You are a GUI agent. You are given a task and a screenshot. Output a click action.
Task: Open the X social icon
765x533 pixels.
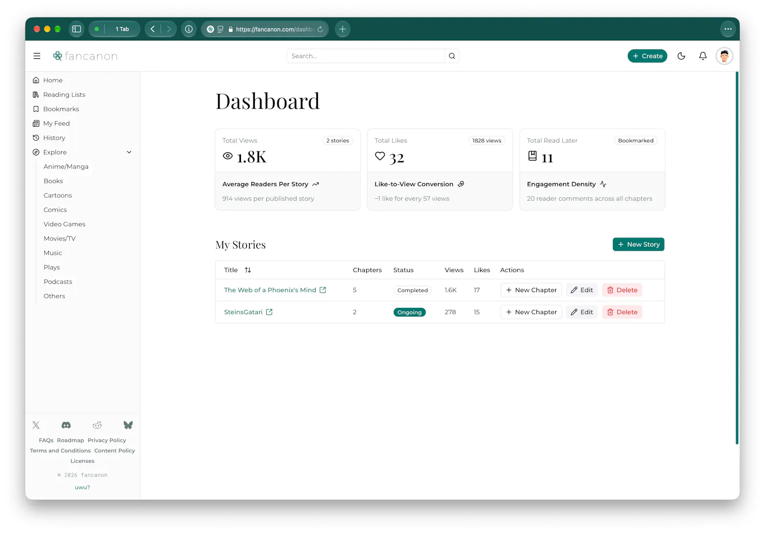pos(36,425)
